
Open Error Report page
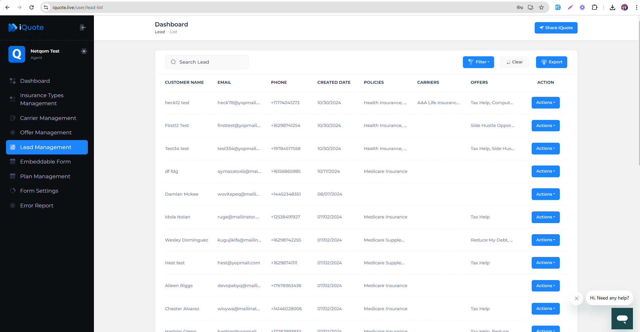(47, 205)
